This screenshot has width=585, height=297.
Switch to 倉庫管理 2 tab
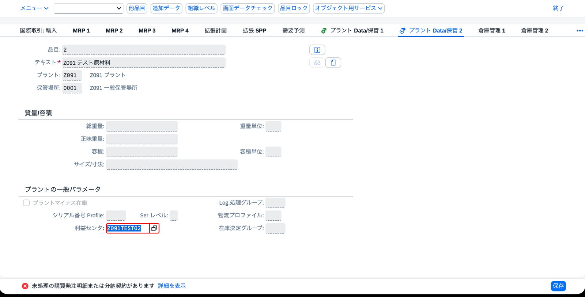[535, 31]
